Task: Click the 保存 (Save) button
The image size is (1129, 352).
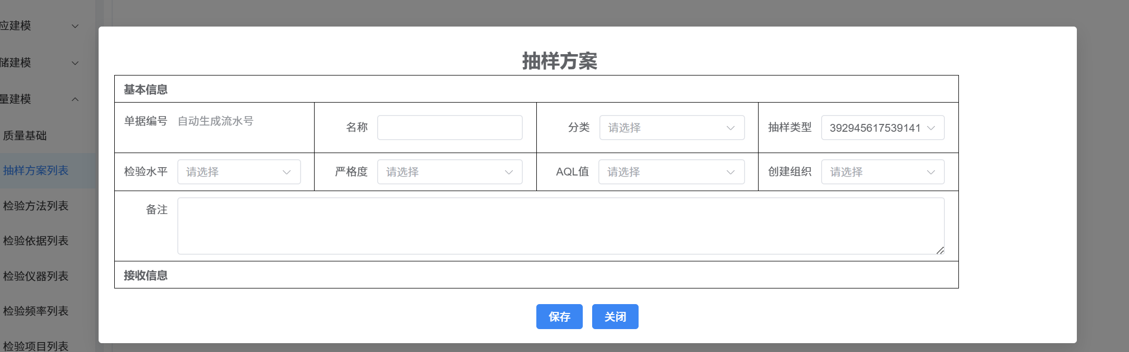Action: click(559, 317)
